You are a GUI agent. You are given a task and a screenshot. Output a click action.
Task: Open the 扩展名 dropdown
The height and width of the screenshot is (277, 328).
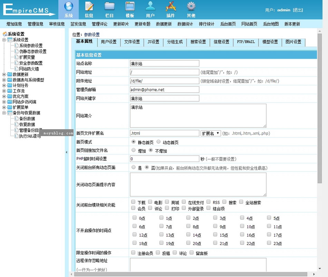coord(211,133)
